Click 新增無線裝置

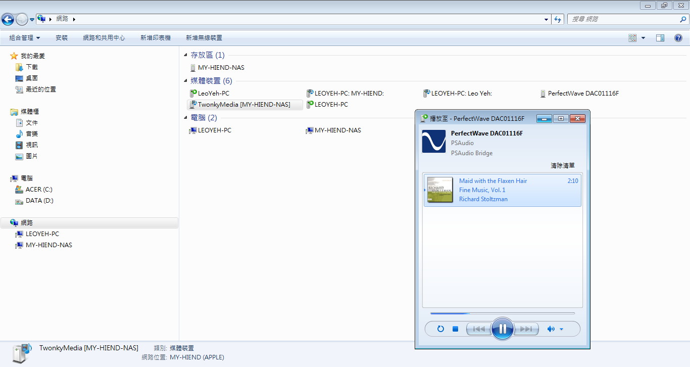pos(204,38)
